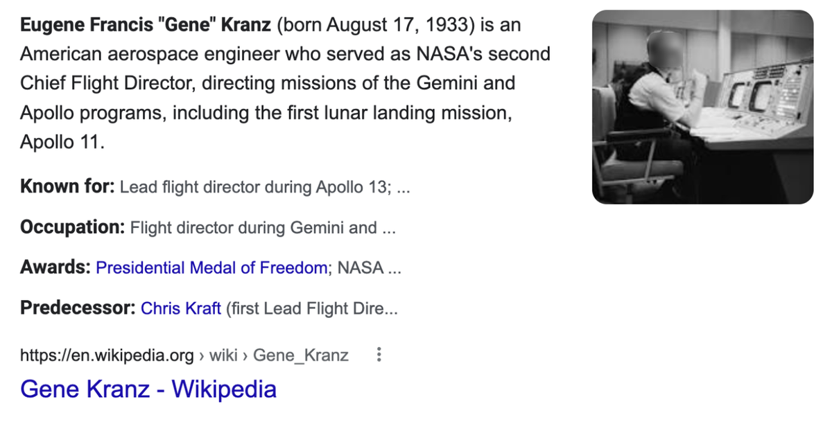
Task: Click the vertical ellipsis icon near the breadcrumb
Action: click(379, 354)
